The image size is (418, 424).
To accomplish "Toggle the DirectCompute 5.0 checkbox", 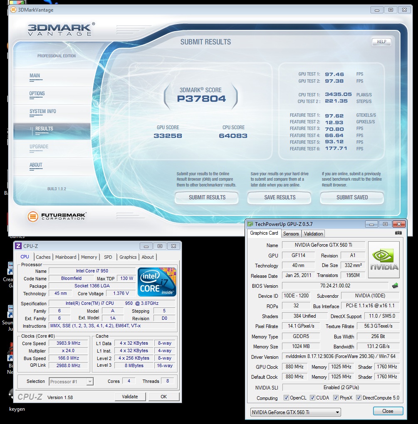I will [x=359, y=398].
